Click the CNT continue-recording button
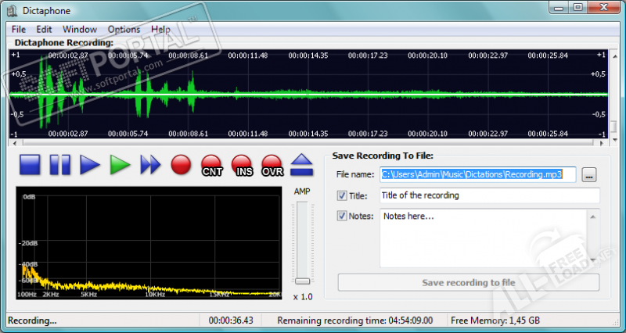Screen dimensions: 626x333 [211, 165]
